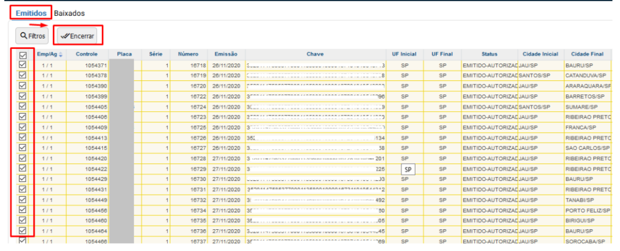620x251 pixels.
Task: Uncheck the row with Controle 1054405
Action: click(23, 106)
